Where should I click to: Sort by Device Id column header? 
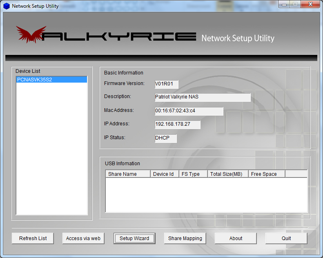coord(165,174)
